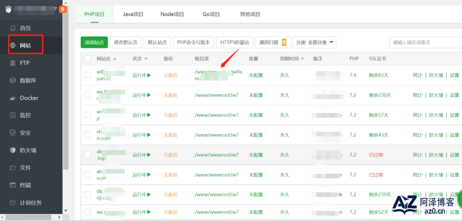Click the FTP globe icon in sidebar
This screenshot has width=462, height=221.
pyautogui.click(x=13, y=63)
